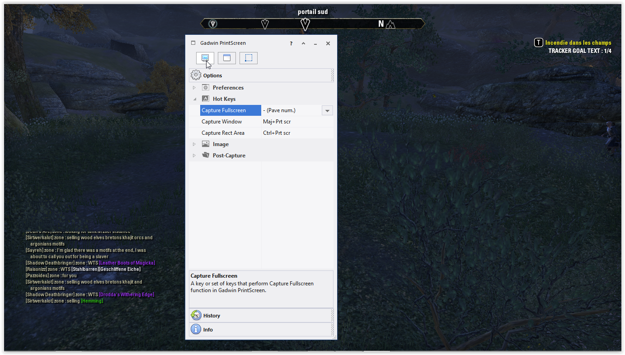Click the History clock icon
Image resolution: width=625 pixels, height=355 pixels.
(196, 315)
